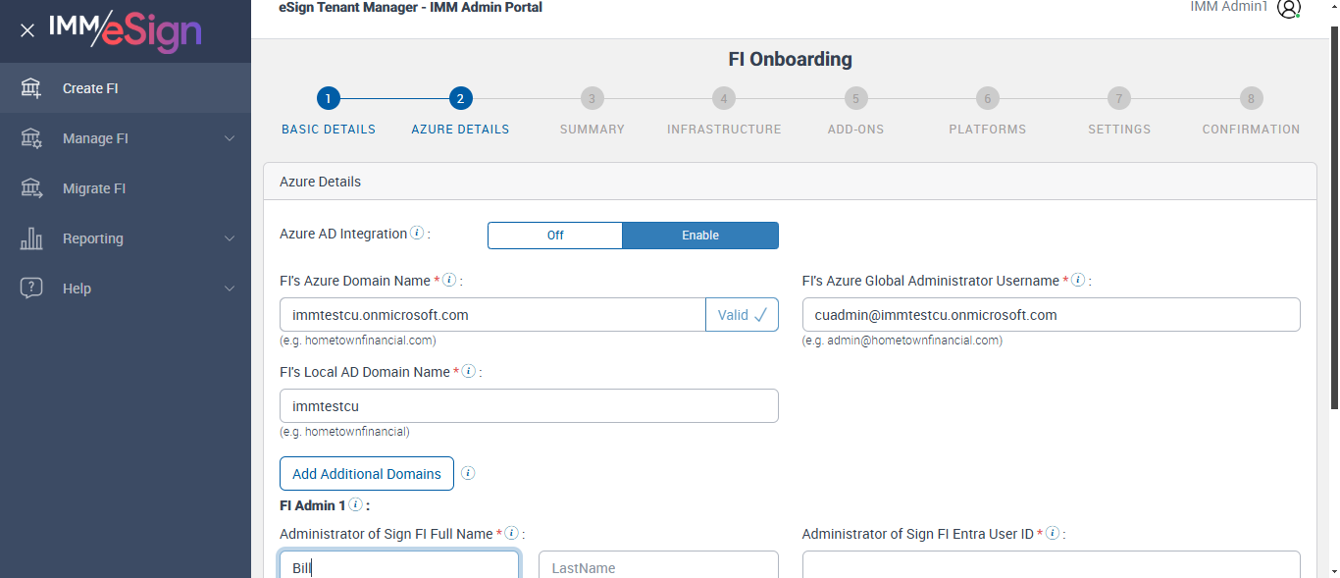Click the Manage FI gear bank icon
Image resolution: width=1340 pixels, height=578 pixels.
click(x=31, y=138)
